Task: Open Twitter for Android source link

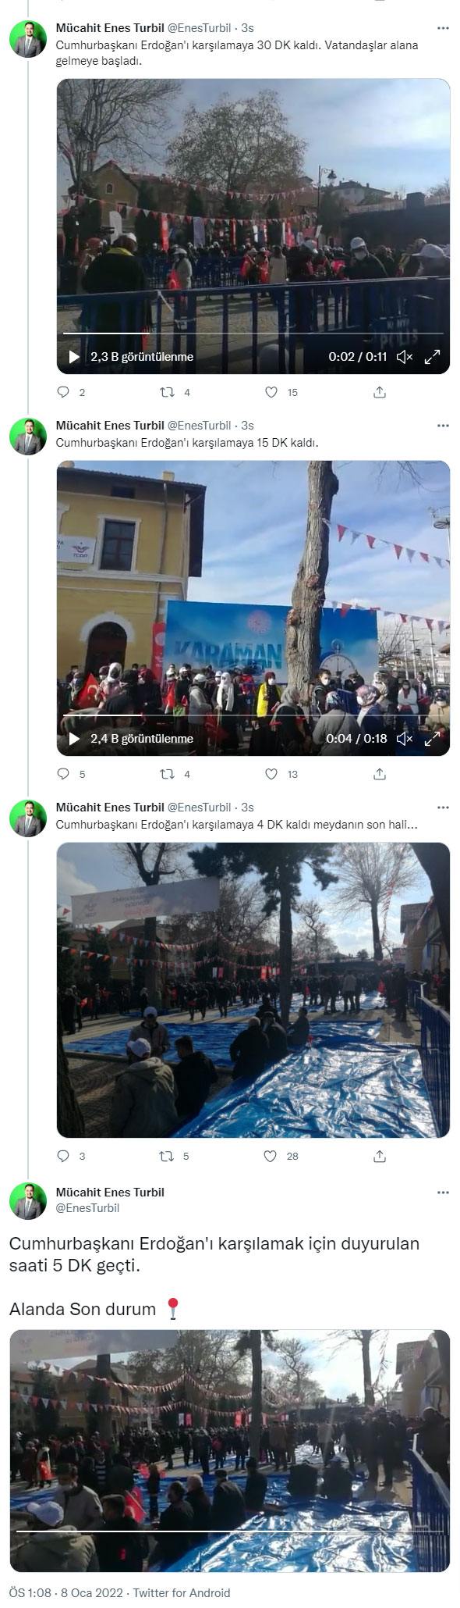Action: tap(182, 1593)
